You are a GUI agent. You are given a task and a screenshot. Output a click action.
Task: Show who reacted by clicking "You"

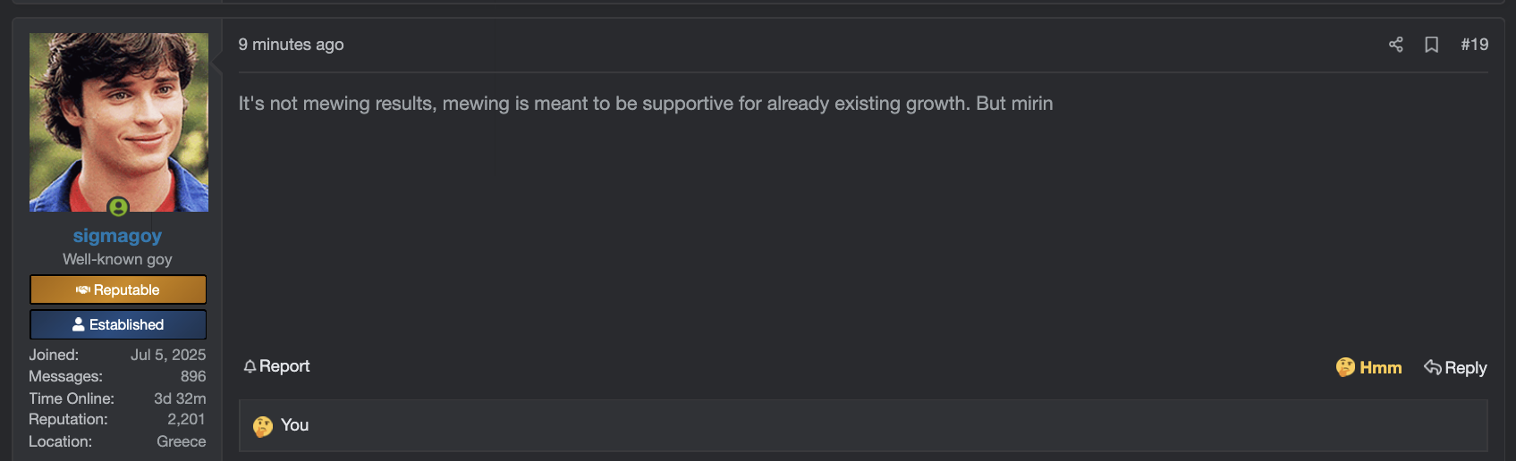pyautogui.click(x=294, y=425)
